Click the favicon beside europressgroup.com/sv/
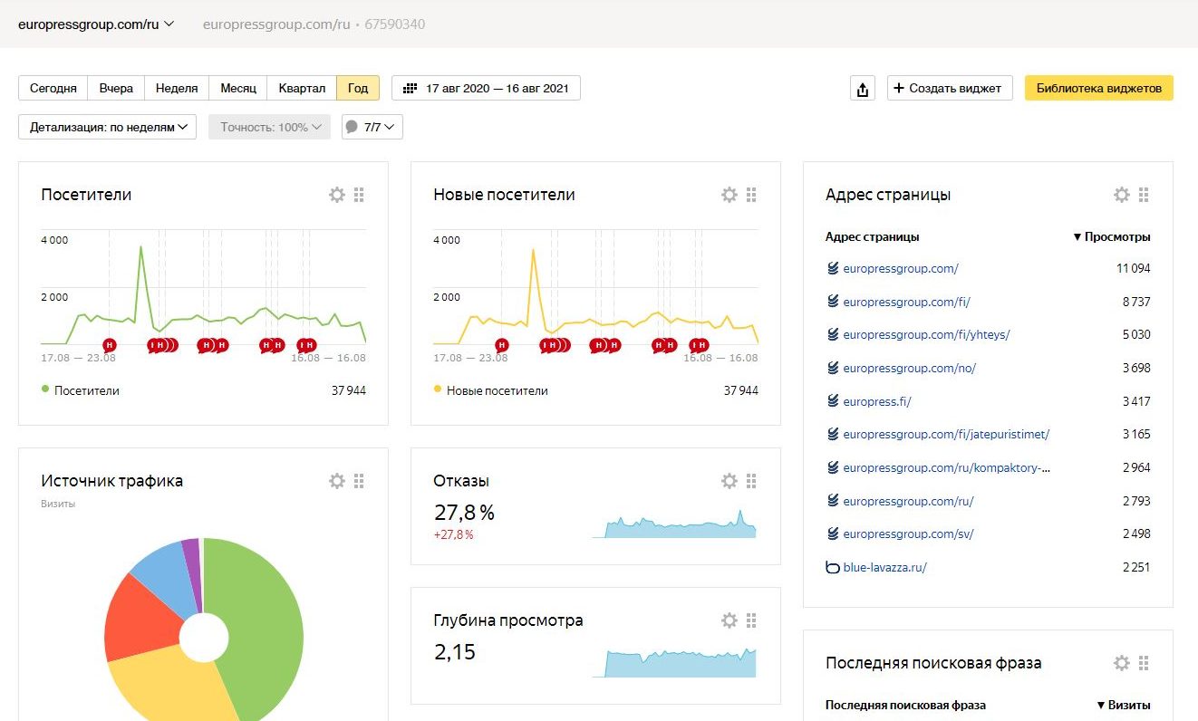1198x721 pixels. point(833,534)
